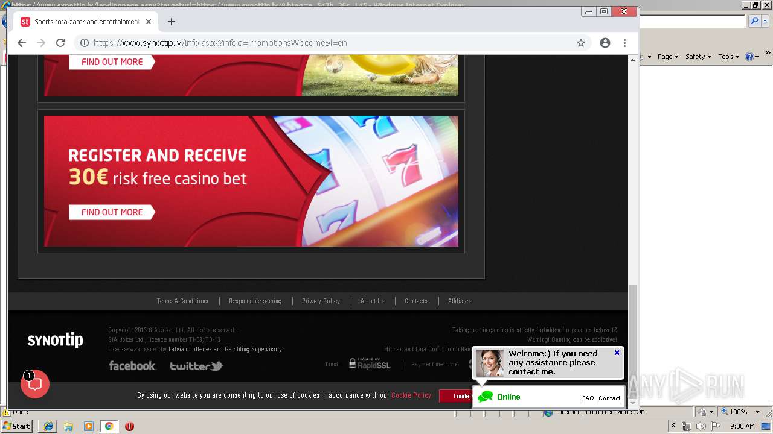Click the Action Center flag tray icon
The width and height of the screenshot is (773, 434).
coord(716,426)
